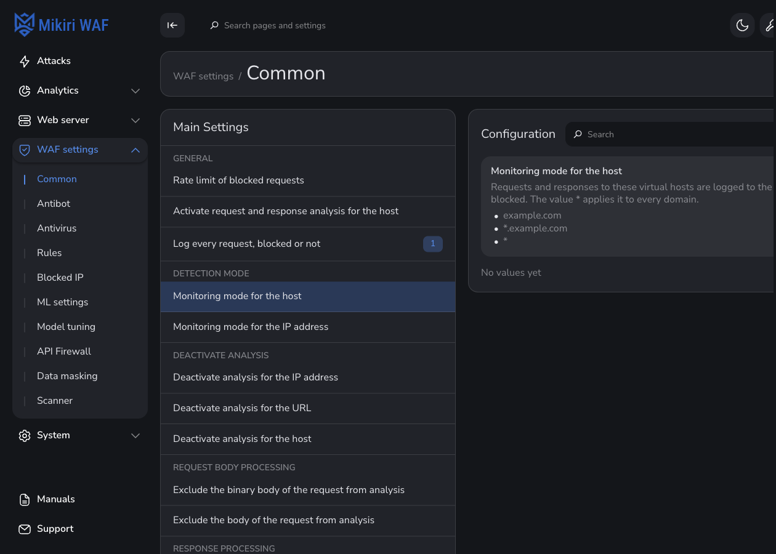Click the System gear icon

[x=25, y=435]
